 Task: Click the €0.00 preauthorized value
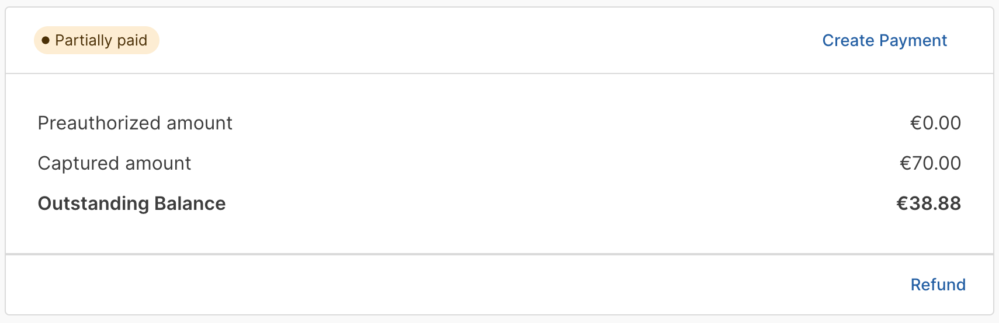[x=935, y=123]
